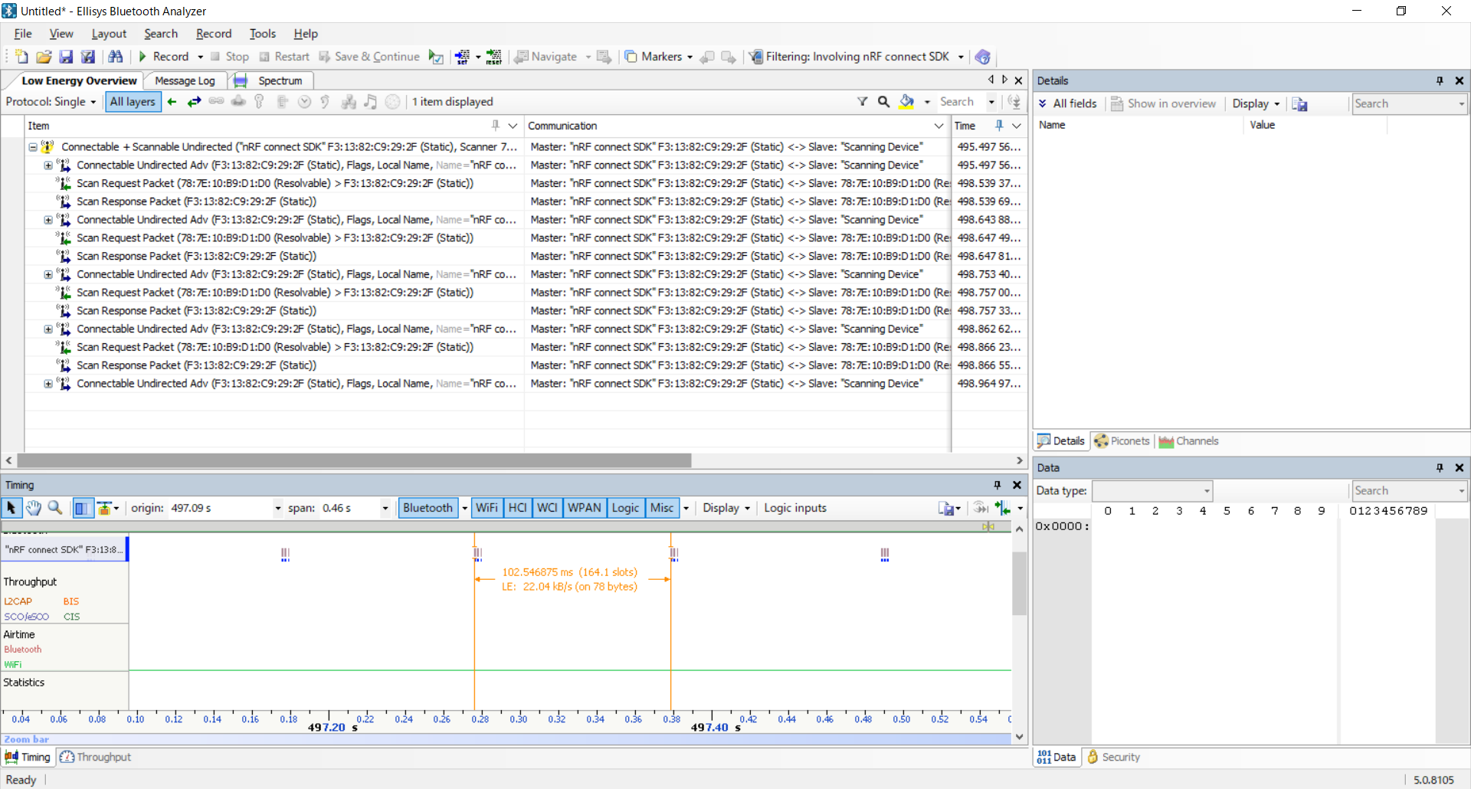
Task: Click the filter icon before 'Filtering: Involving nRF connect SDK'
Action: 756,57
